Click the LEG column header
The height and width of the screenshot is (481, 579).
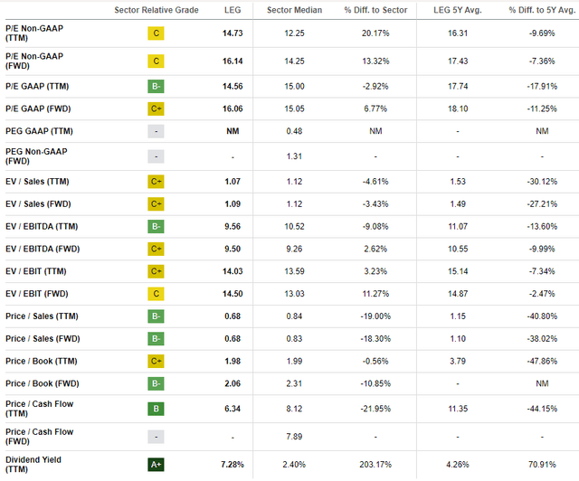pos(232,10)
